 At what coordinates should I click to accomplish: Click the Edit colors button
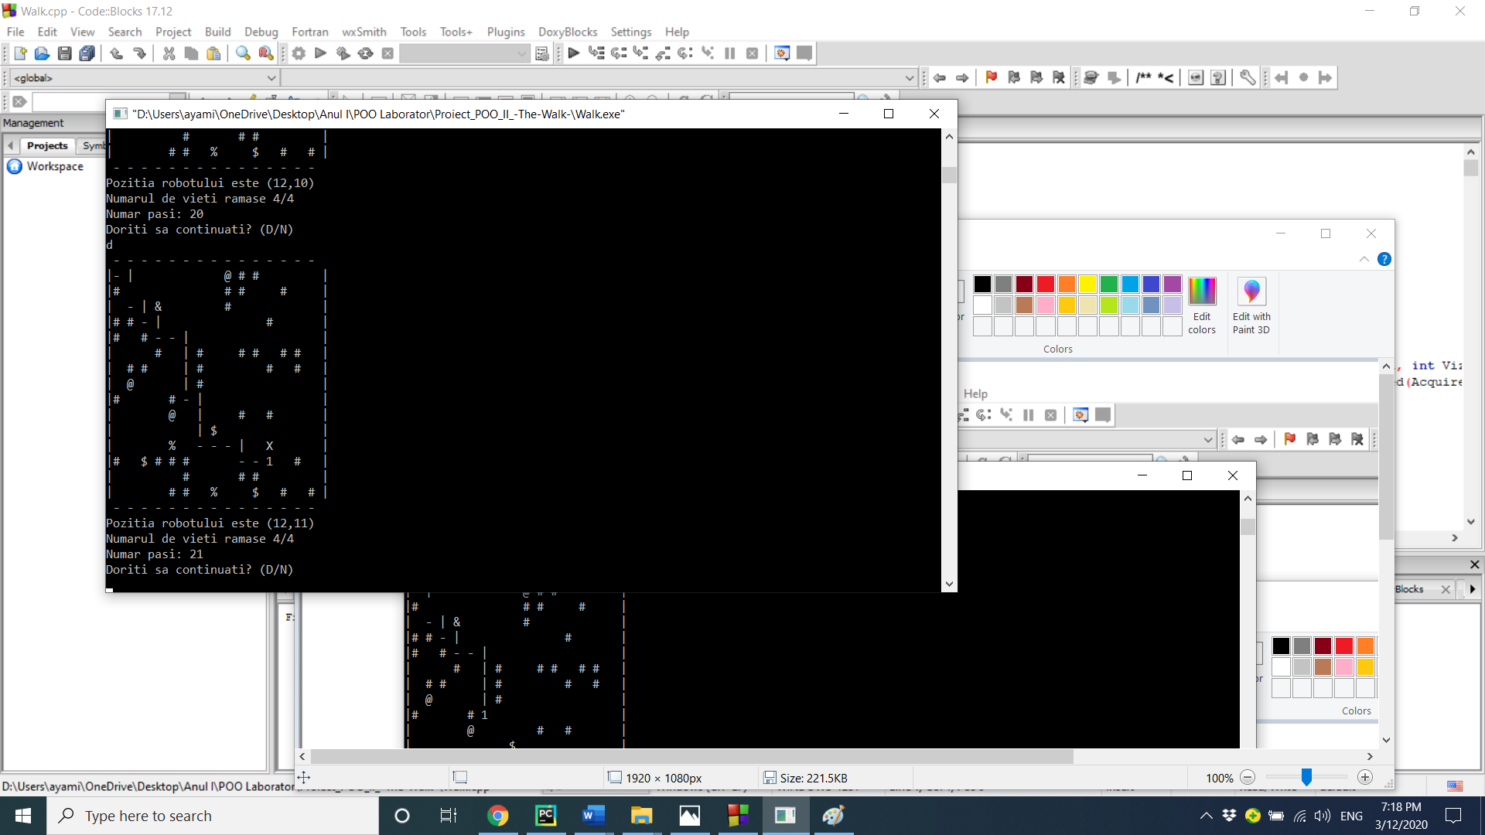(x=1201, y=305)
